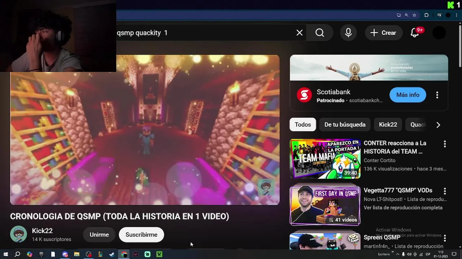Open the volume control in system tray
This screenshot has height=259, width=462.
point(409,254)
